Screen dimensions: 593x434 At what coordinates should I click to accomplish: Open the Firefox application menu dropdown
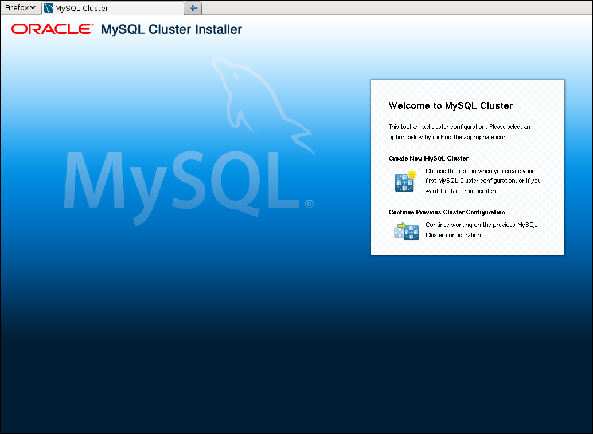pyautogui.click(x=20, y=8)
